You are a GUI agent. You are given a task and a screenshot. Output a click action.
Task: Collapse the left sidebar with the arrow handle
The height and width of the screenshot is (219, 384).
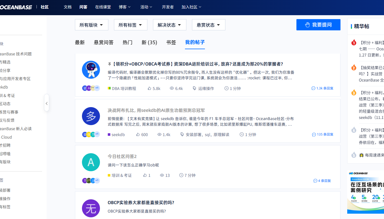click(47, 103)
